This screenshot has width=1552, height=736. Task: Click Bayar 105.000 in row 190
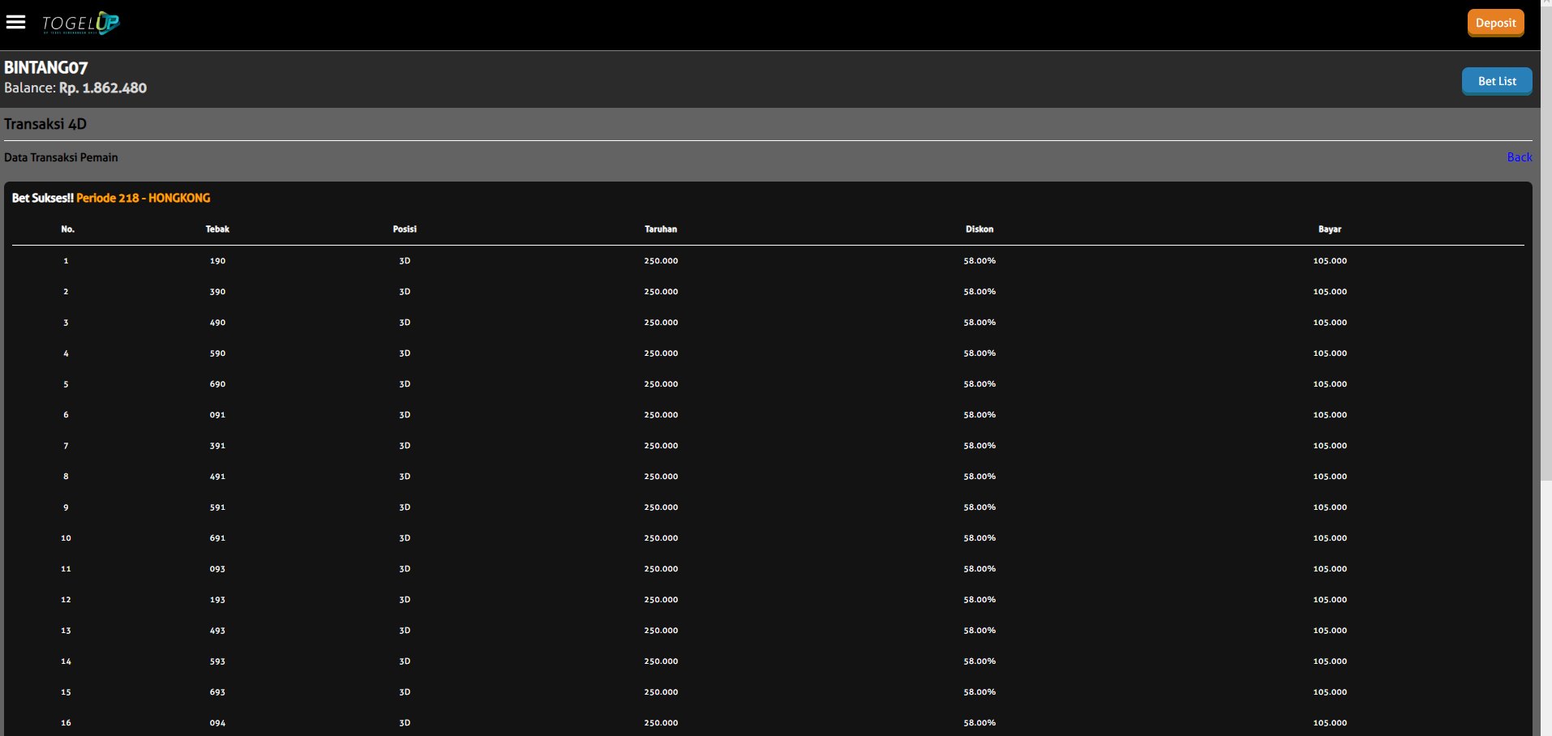tap(1330, 261)
